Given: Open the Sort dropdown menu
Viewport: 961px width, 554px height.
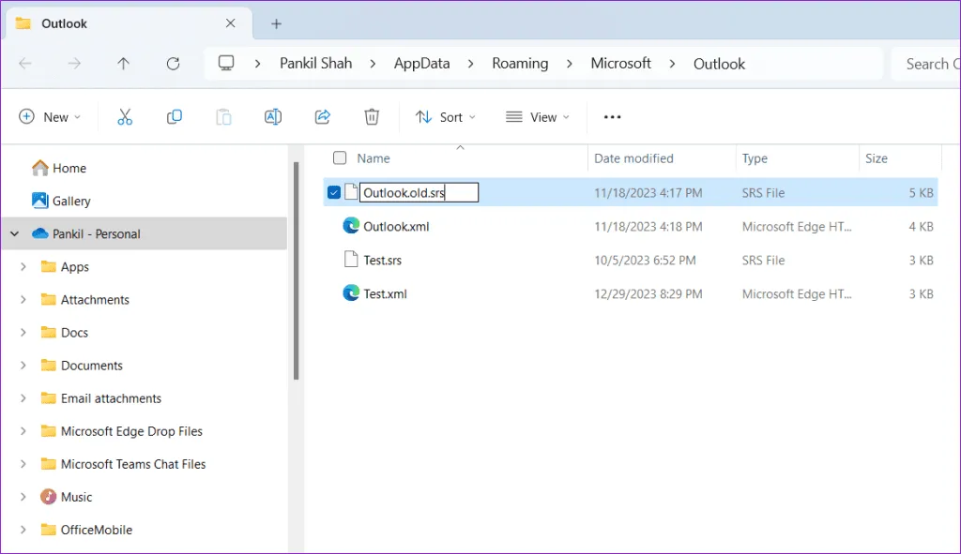Looking at the screenshot, I should click(x=446, y=117).
